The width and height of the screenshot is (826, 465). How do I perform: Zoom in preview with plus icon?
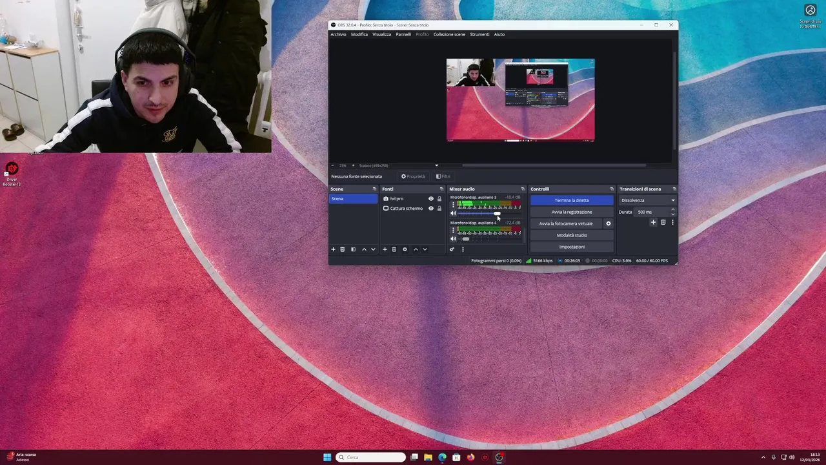point(354,165)
